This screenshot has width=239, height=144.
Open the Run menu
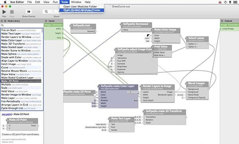point(55,2)
